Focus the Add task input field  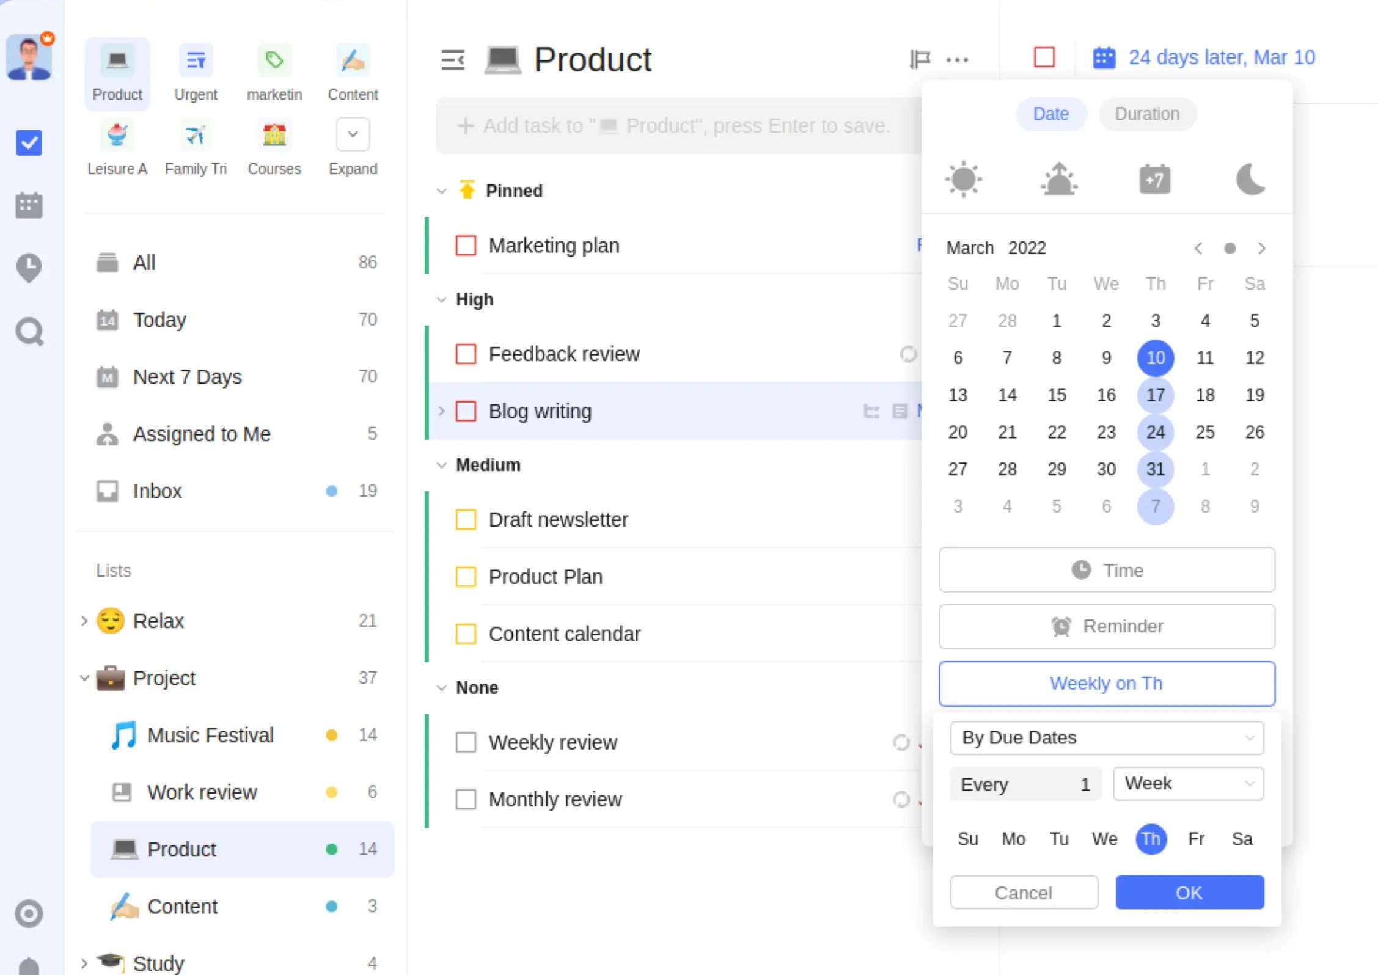pyautogui.click(x=678, y=126)
